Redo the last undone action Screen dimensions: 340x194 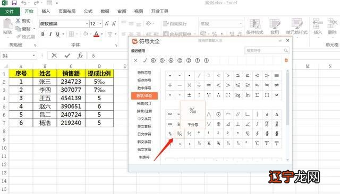point(36,3)
